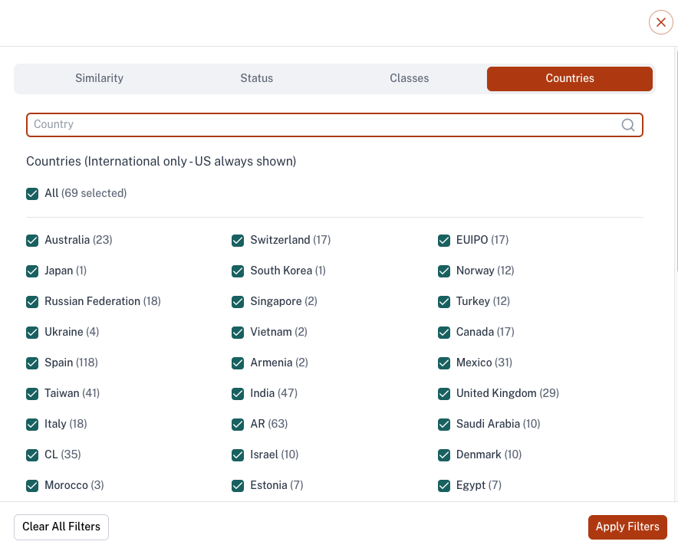
Task: Toggle Armenia (2) checkbox
Action: click(238, 363)
